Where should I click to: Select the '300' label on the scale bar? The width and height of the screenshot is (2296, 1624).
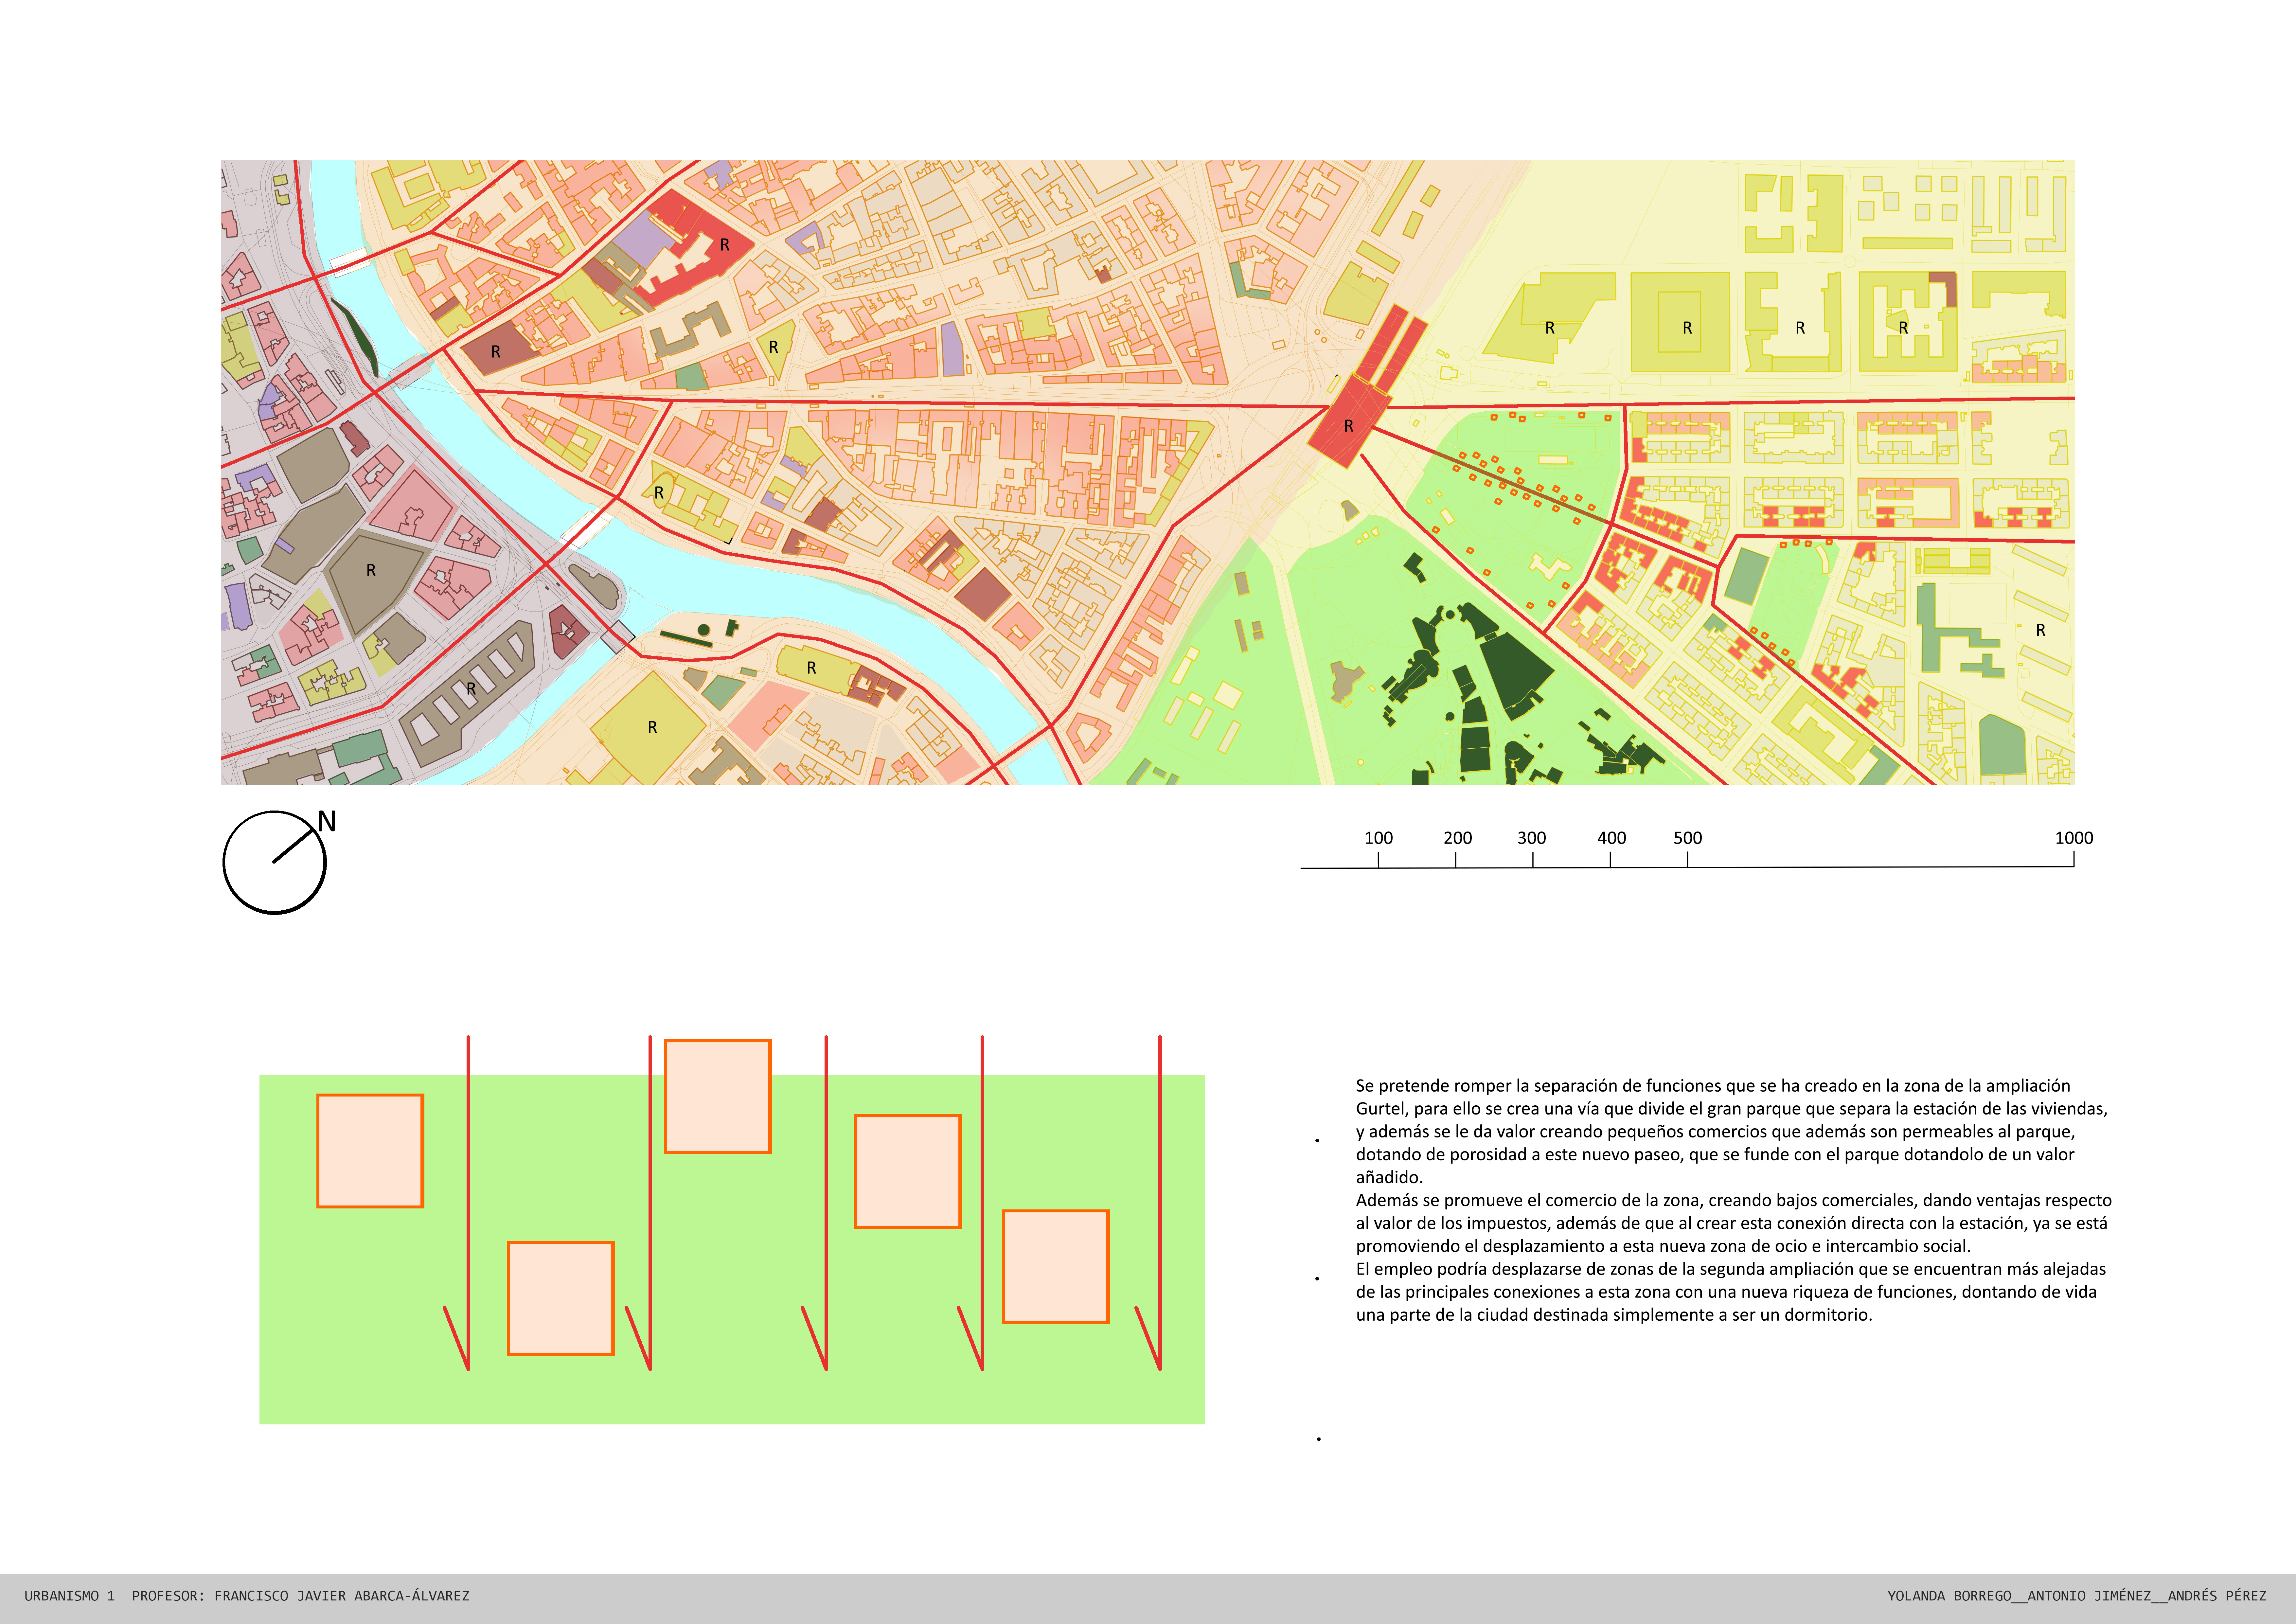[x=1531, y=838]
